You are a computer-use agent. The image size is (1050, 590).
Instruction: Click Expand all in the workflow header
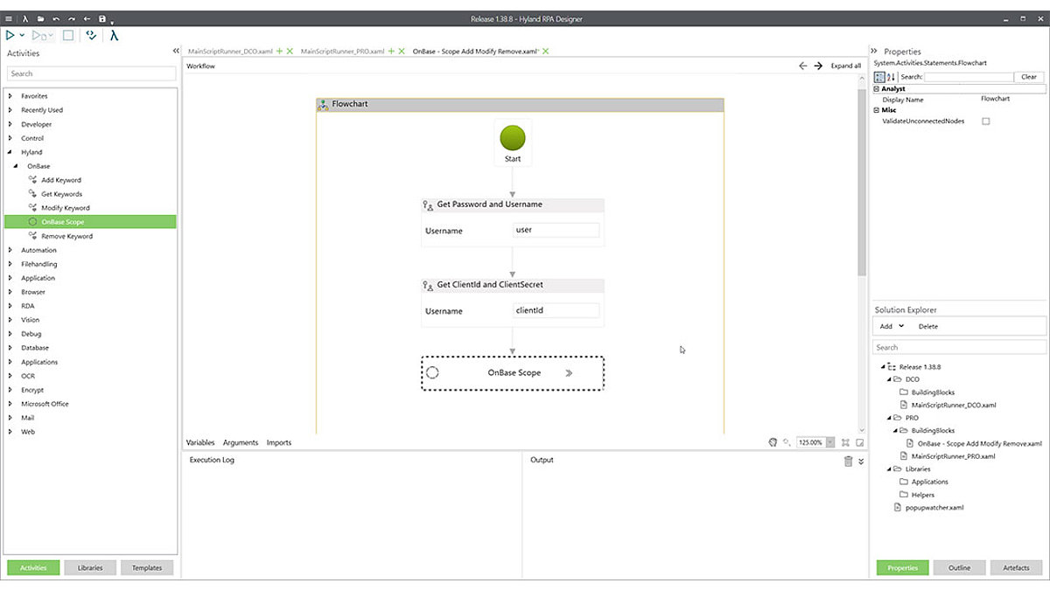tap(846, 66)
